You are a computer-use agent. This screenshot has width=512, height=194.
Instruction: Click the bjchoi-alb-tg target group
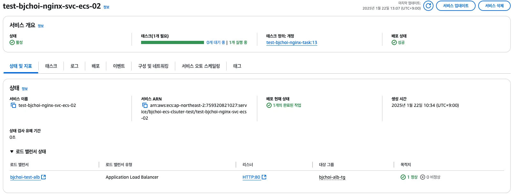point(332,177)
